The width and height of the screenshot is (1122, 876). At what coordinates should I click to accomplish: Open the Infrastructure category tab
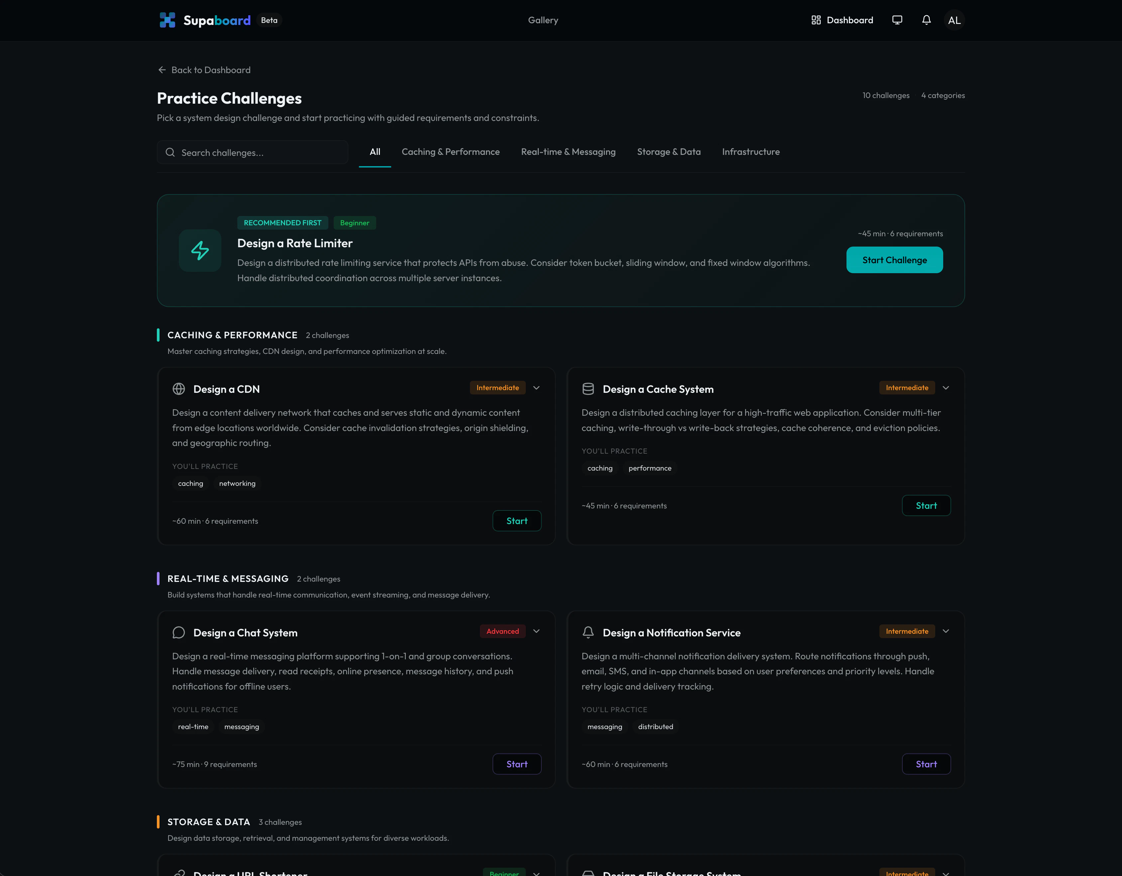[750, 152]
